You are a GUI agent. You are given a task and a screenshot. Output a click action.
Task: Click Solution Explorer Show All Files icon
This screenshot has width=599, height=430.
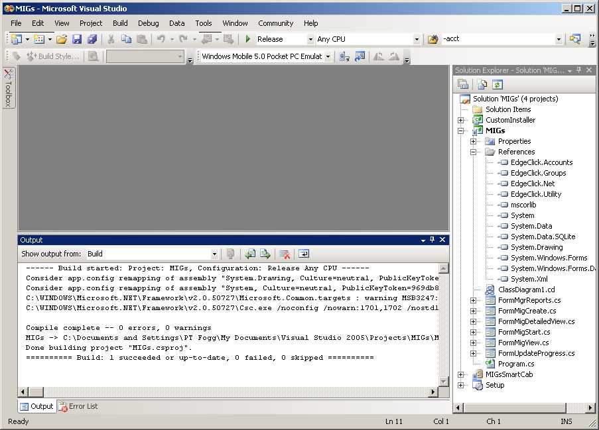[482, 84]
